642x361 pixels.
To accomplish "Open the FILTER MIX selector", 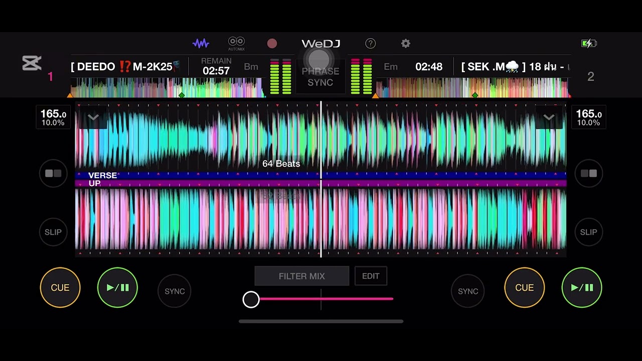I will [302, 276].
